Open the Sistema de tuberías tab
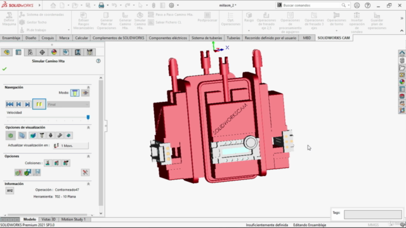406x228 pixels. pos(207,38)
